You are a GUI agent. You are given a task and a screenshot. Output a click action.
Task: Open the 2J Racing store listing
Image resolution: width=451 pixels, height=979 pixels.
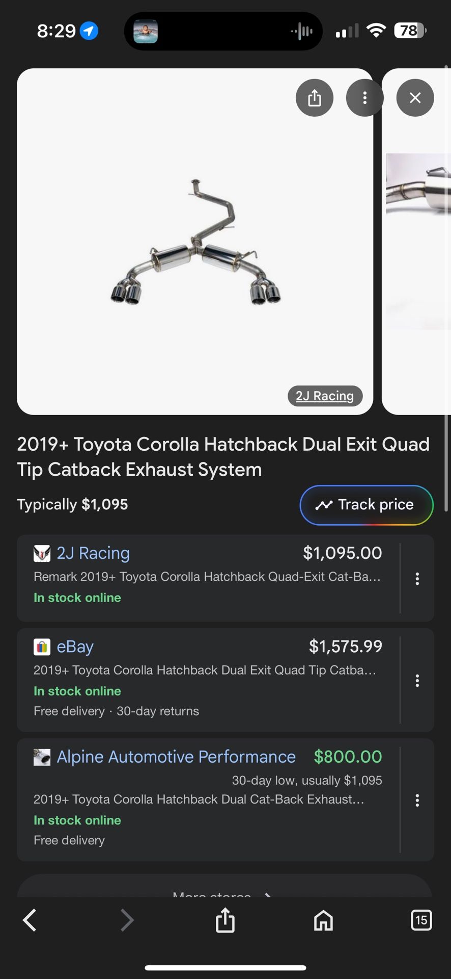pos(93,553)
